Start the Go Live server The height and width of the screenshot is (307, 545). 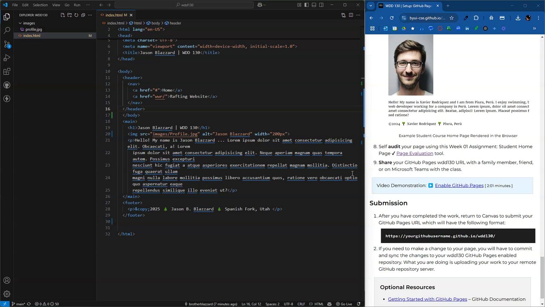tap(343, 304)
